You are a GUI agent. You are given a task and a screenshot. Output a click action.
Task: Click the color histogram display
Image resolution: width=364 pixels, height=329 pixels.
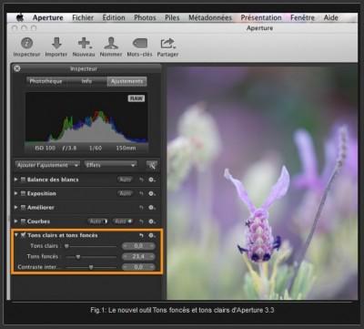click(x=86, y=118)
